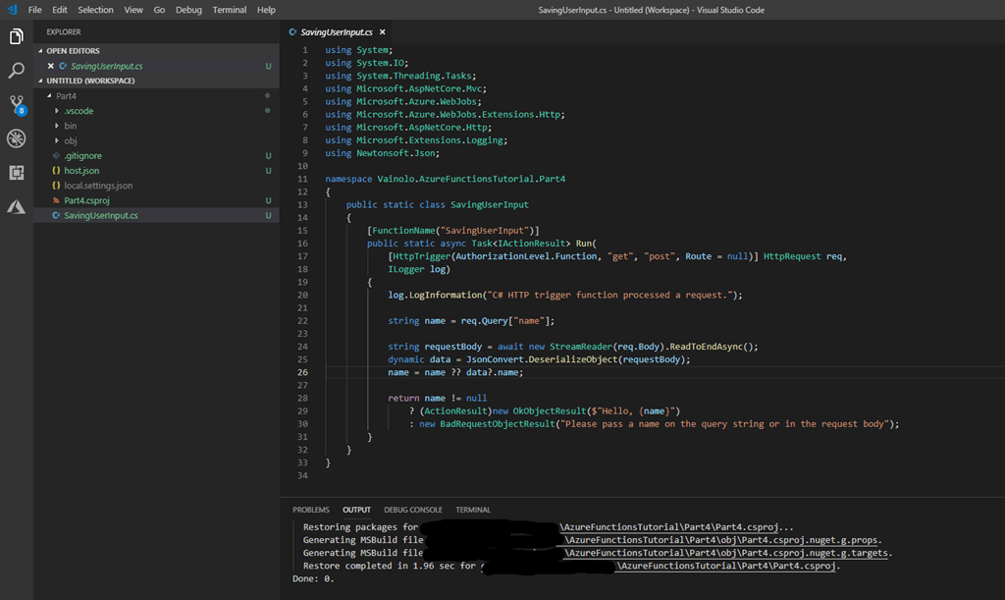1005x600 pixels.
Task: Open the Edit menu
Action: pos(60,10)
